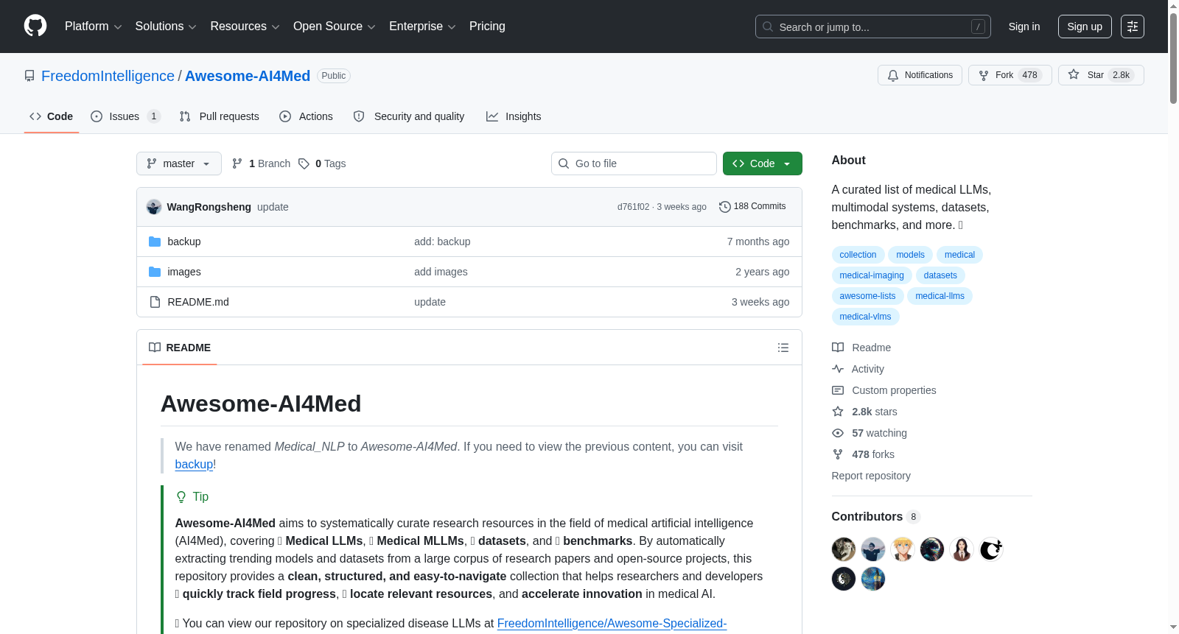Screen dimensions: 1179x634
Task: Open the backup link in README note
Action: pos(194,465)
